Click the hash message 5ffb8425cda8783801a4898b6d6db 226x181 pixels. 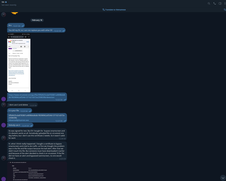[37, 118]
